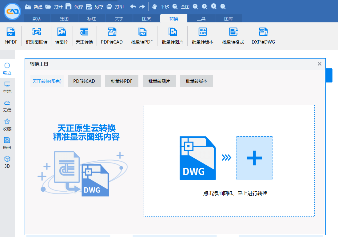Save the drawing with 保存
The width and height of the screenshot is (338, 237).
click(x=74, y=7)
